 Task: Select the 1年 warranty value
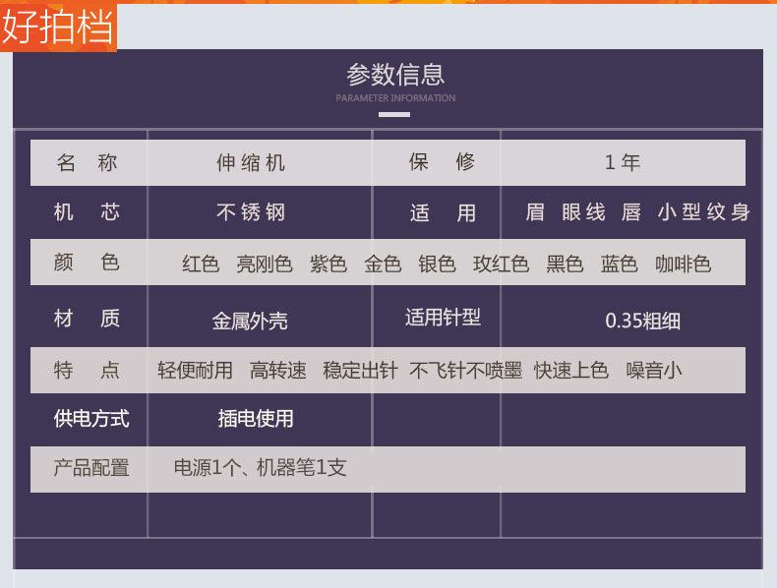tap(623, 162)
